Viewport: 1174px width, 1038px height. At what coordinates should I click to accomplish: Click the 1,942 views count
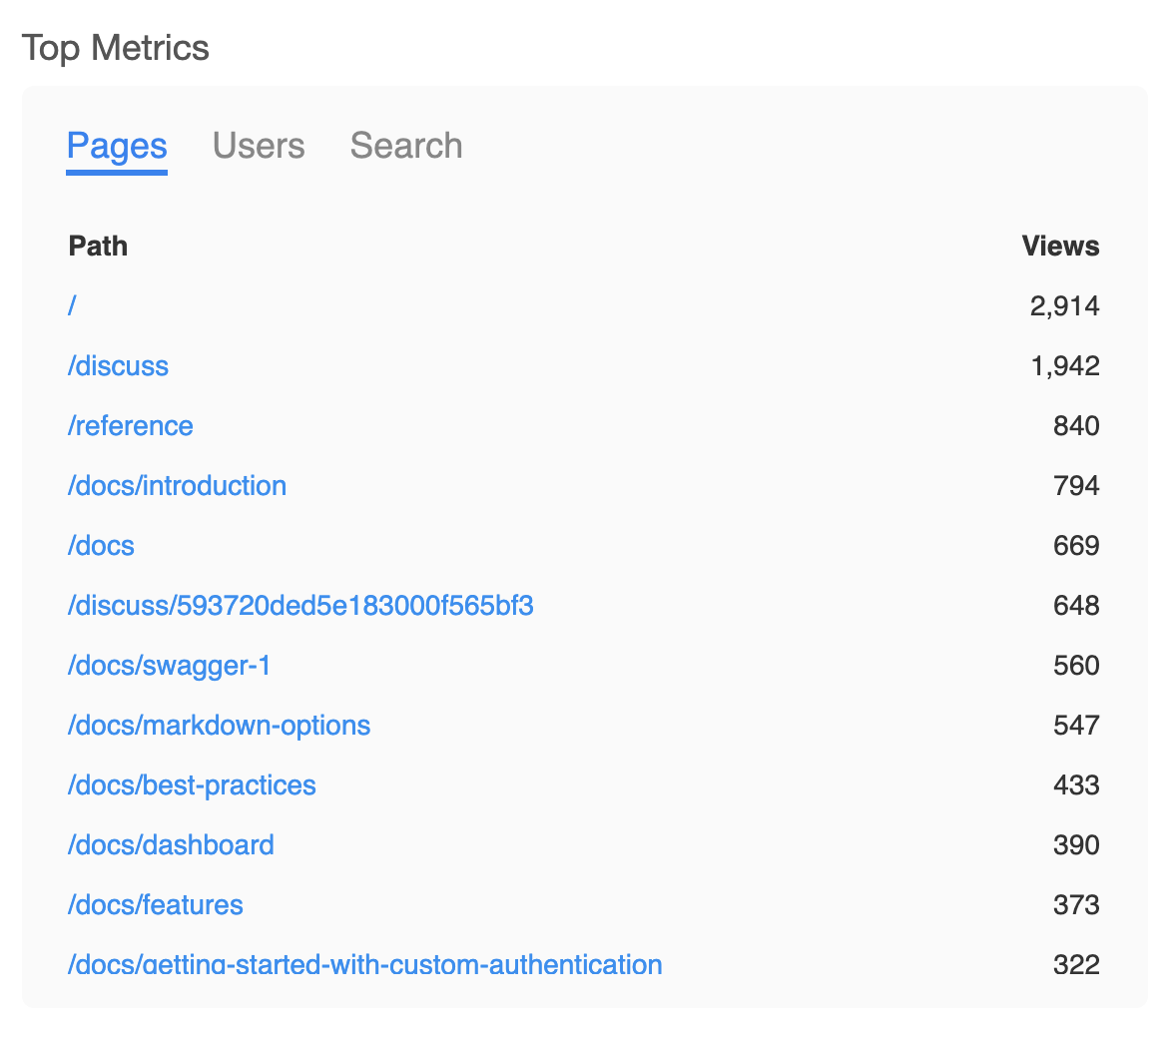click(x=1064, y=366)
